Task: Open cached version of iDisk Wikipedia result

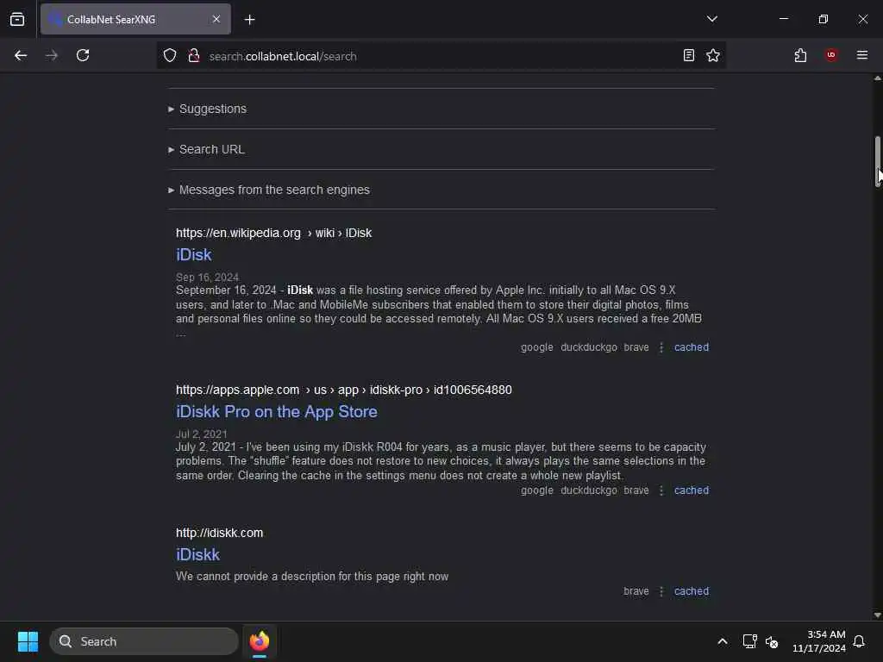Action: [692, 347]
